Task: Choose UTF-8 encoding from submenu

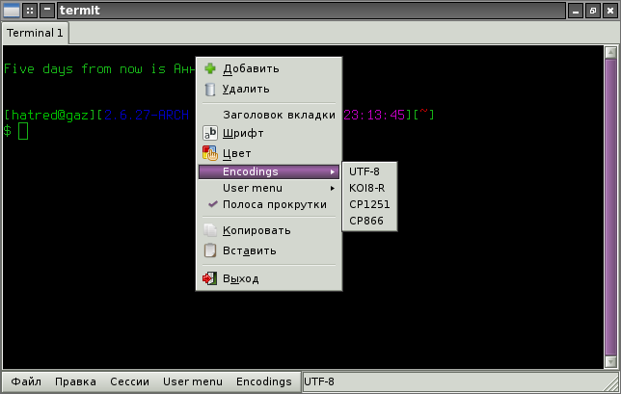Action: [x=369, y=171]
